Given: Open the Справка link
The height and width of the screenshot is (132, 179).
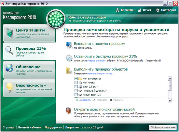Looking at the screenshot, I should 8,127.
